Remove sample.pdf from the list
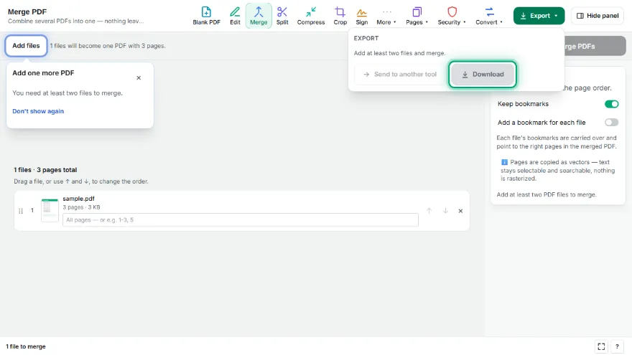This screenshot has height=355, width=632. click(460, 211)
